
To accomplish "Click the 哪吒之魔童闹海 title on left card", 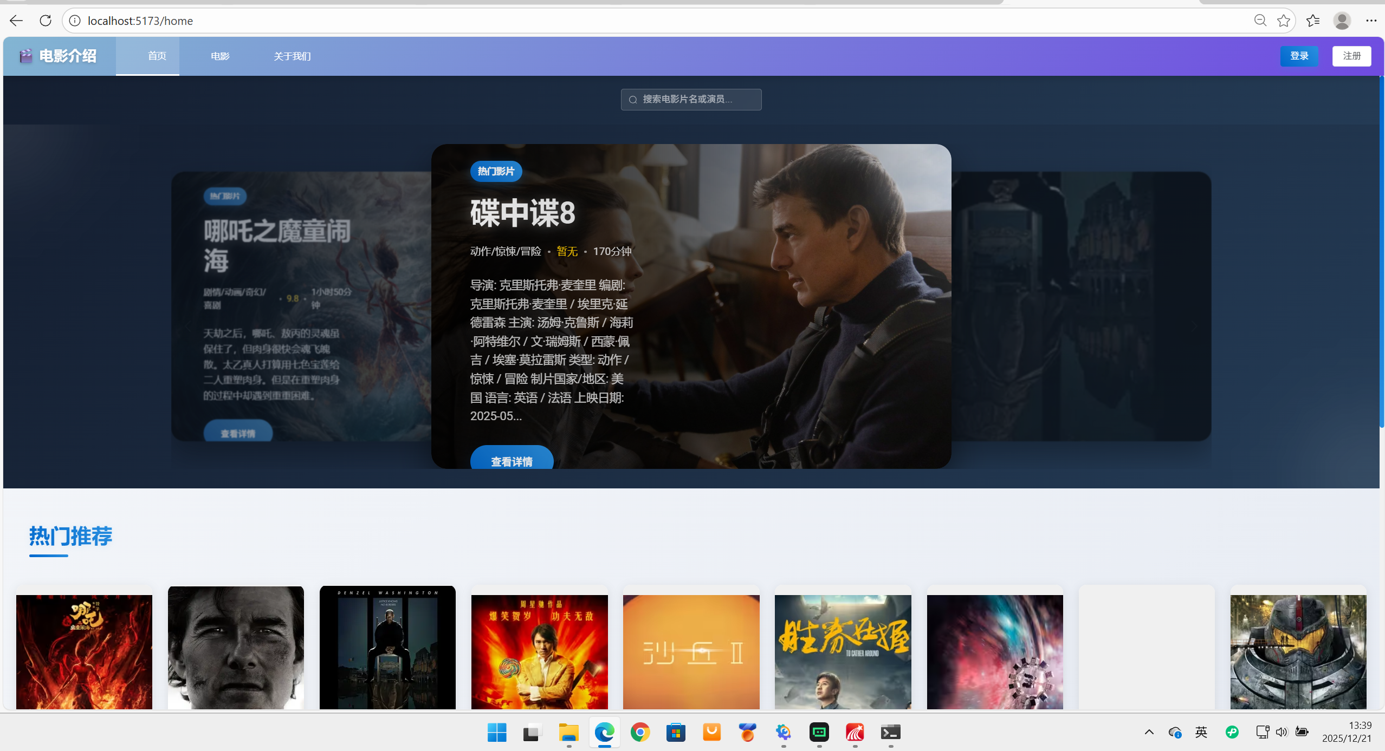I will click(277, 246).
